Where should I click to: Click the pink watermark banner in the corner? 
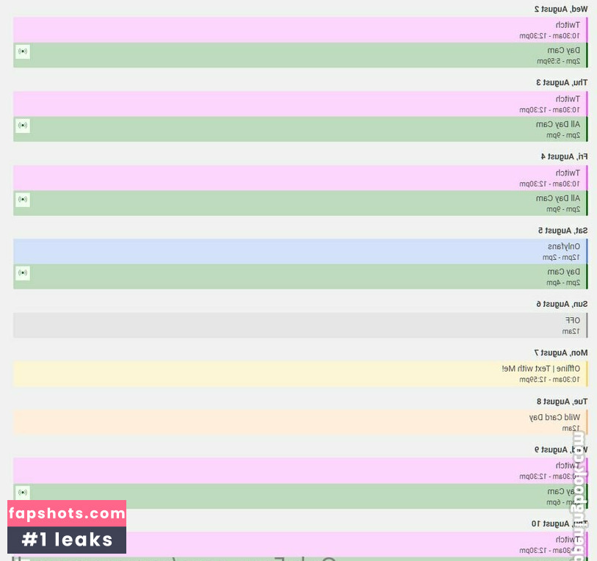pyautogui.click(x=67, y=513)
